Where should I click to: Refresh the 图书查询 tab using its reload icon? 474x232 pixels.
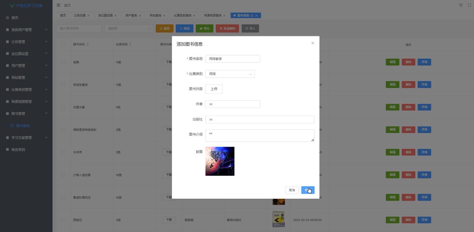pyautogui.click(x=252, y=15)
